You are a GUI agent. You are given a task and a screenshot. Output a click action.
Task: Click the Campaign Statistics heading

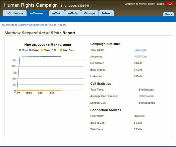[105, 44]
